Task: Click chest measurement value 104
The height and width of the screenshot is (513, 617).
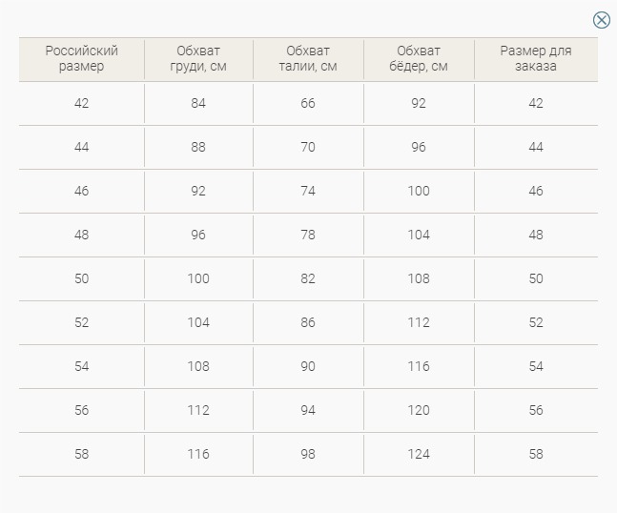Action: (198, 322)
